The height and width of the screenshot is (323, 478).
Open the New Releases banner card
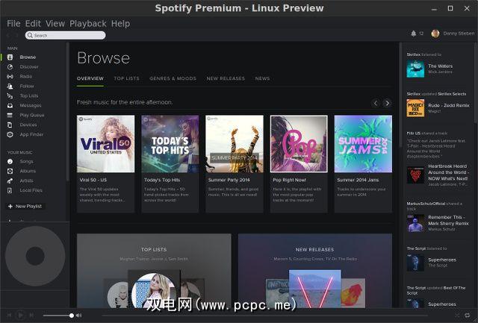pos(315,270)
